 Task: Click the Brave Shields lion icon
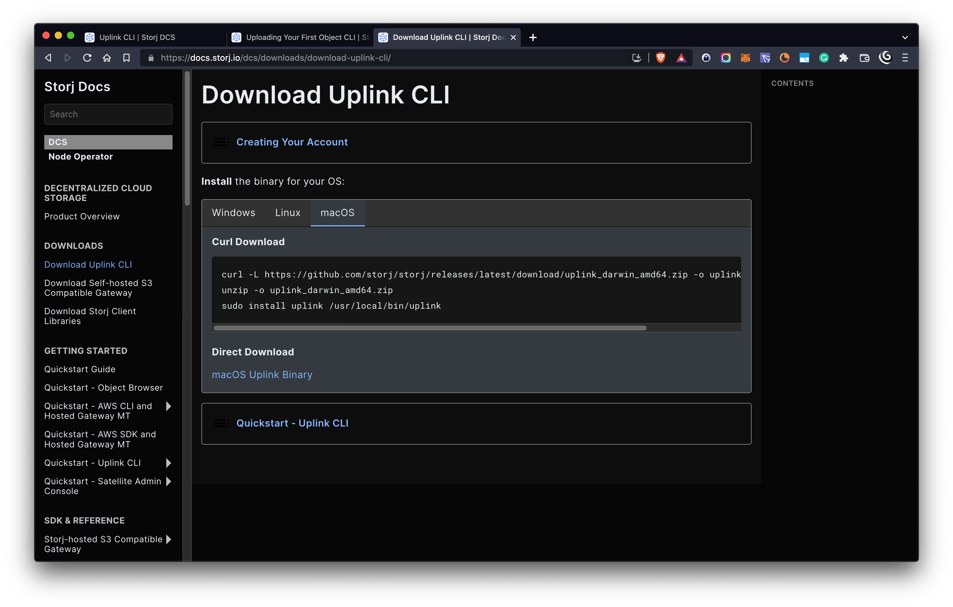[660, 58]
